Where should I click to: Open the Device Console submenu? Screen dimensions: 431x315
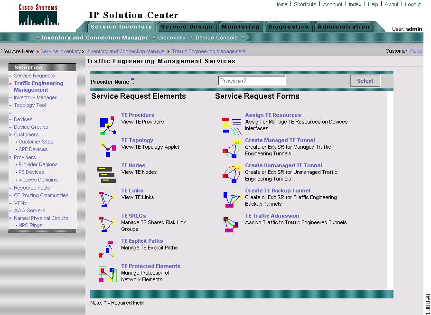click(216, 38)
